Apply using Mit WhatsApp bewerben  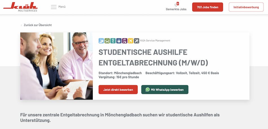pos(165,89)
